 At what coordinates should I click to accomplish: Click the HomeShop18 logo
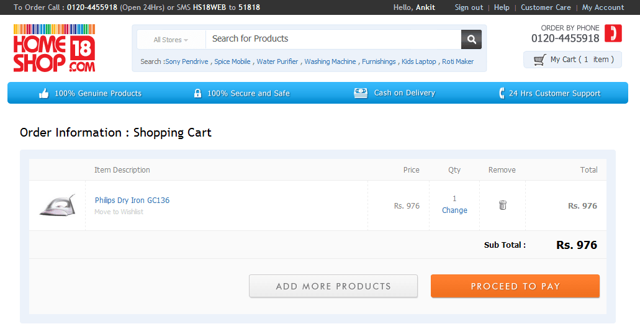click(x=54, y=48)
